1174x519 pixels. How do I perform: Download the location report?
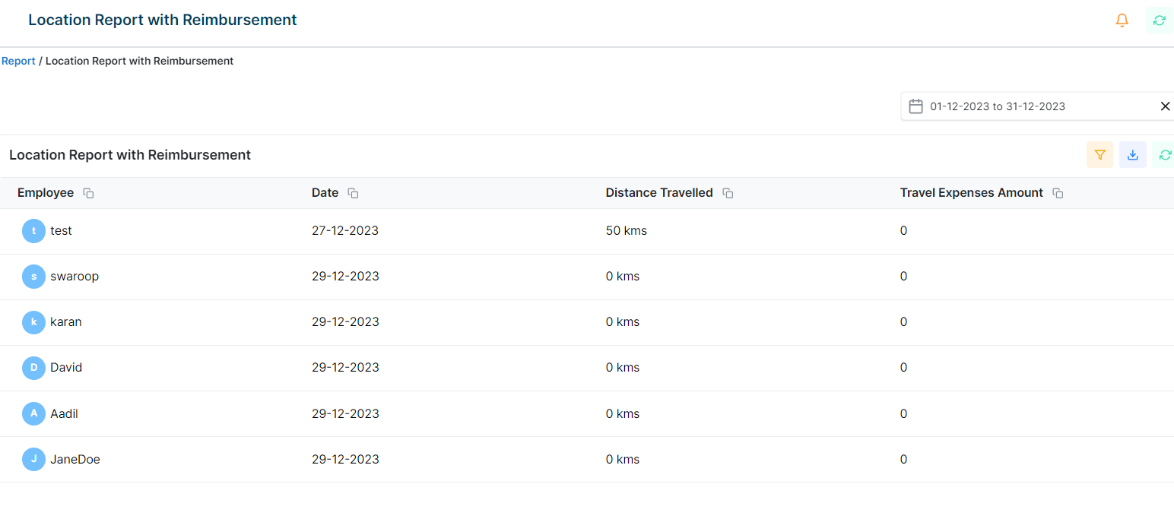click(x=1132, y=155)
